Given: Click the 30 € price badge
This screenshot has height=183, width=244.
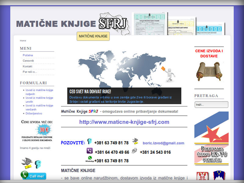Looking at the screenshot, I should pos(44,130).
